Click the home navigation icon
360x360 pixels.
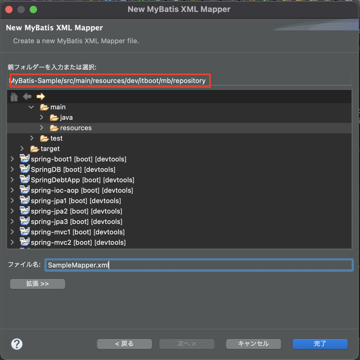[x=14, y=97]
